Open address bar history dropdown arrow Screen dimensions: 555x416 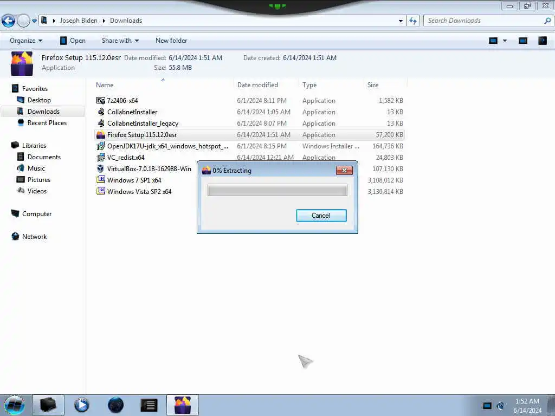pyautogui.click(x=401, y=21)
